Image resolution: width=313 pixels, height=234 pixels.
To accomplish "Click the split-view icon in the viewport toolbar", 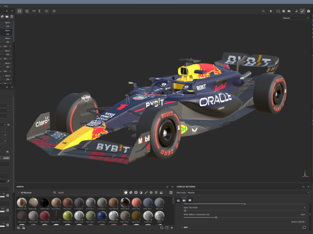I will [46, 11].
